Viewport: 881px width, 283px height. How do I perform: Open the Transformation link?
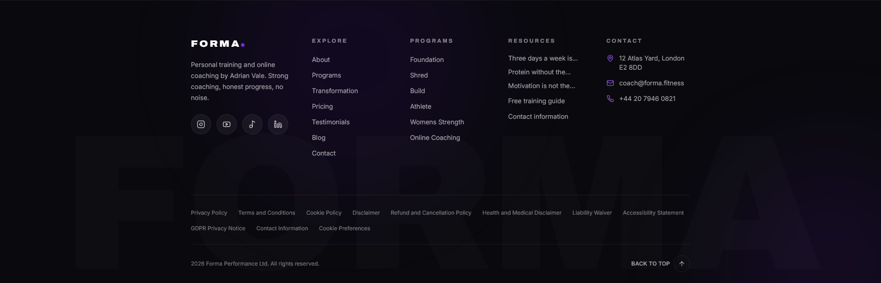point(335,91)
